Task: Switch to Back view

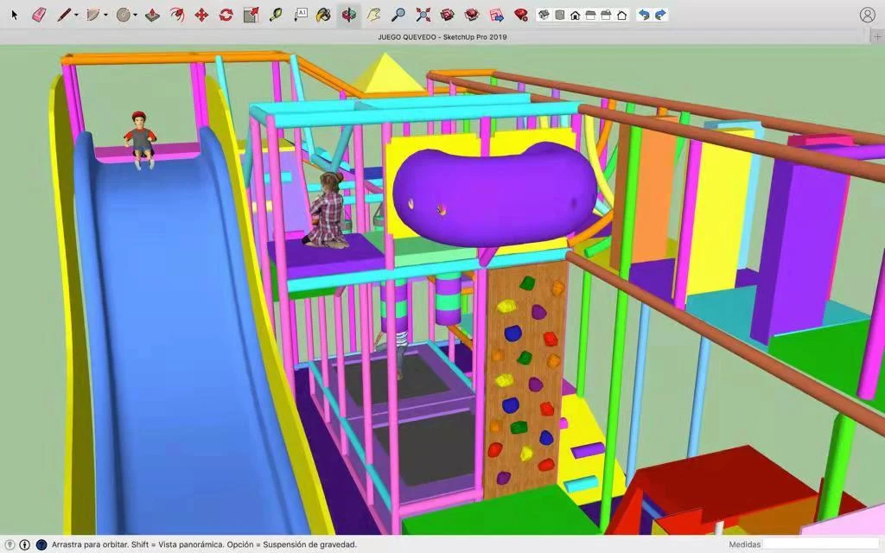Action: click(606, 16)
